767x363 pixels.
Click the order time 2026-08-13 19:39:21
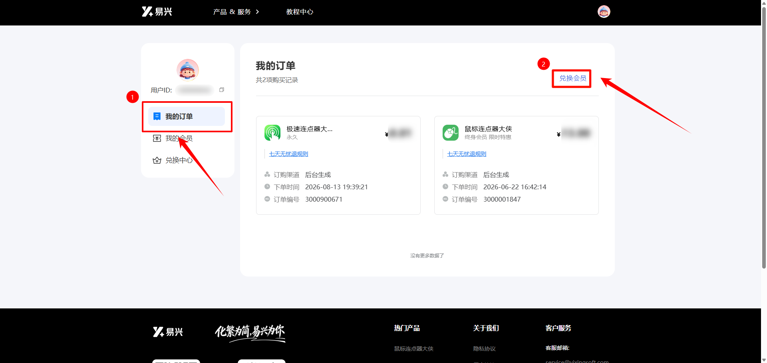coord(336,187)
